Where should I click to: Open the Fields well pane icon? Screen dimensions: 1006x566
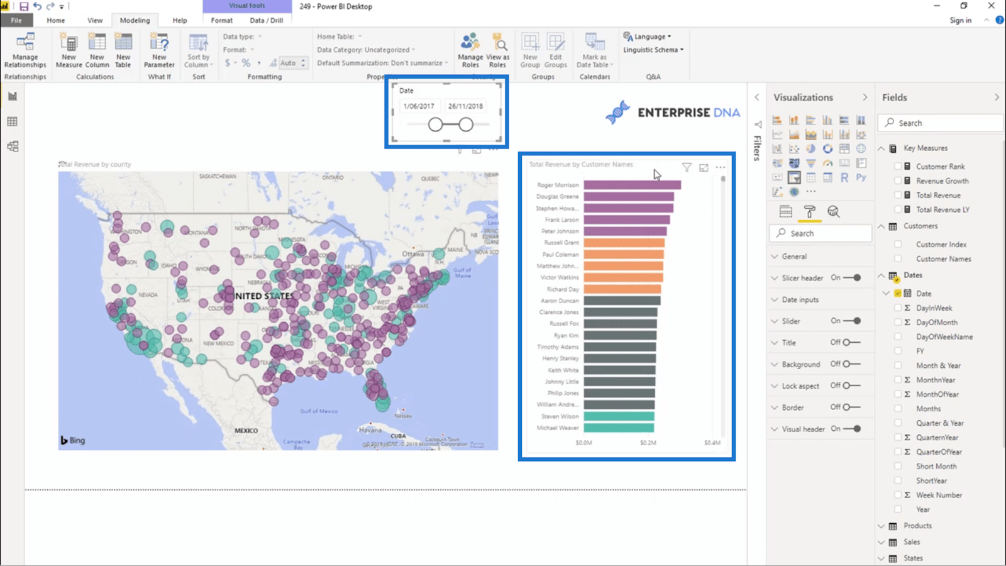(x=785, y=211)
